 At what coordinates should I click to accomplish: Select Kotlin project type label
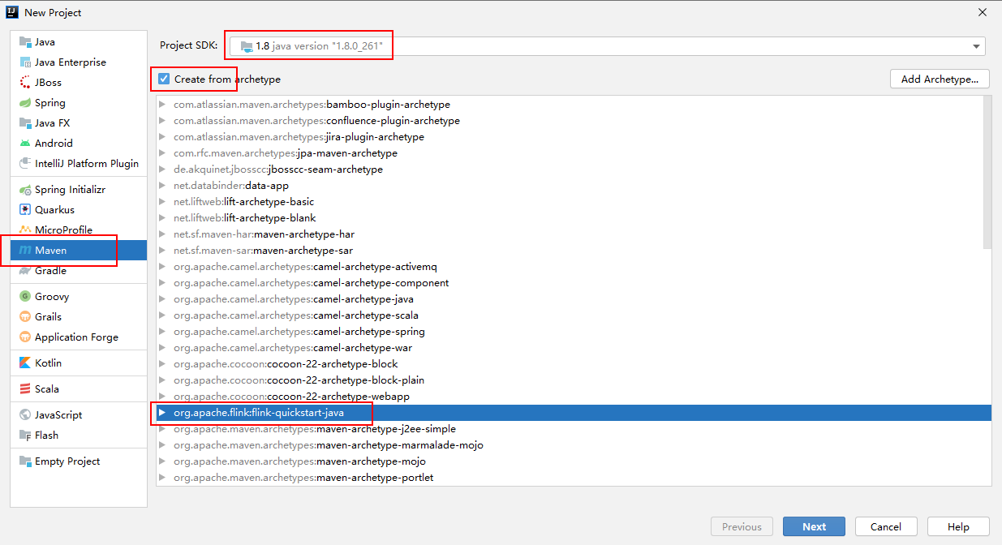point(48,363)
